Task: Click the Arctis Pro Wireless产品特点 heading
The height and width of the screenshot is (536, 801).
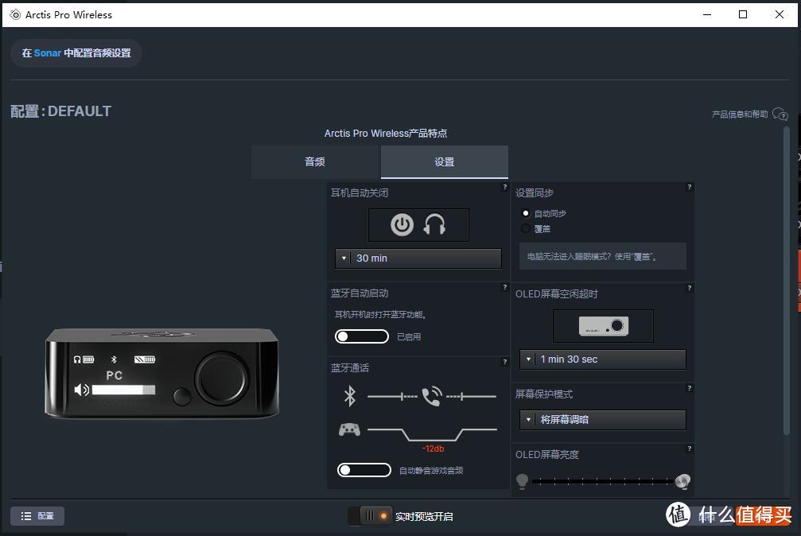Action: pyautogui.click(x=386, y=134)
